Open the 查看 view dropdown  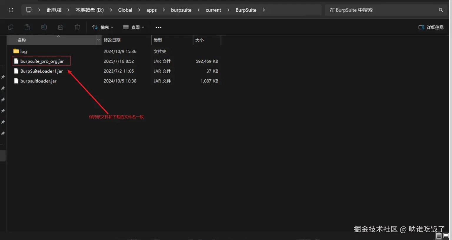point(134,27)
